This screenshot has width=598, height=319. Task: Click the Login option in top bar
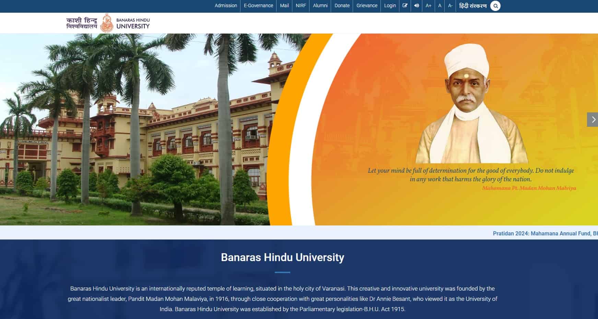(x=390, y=5)
